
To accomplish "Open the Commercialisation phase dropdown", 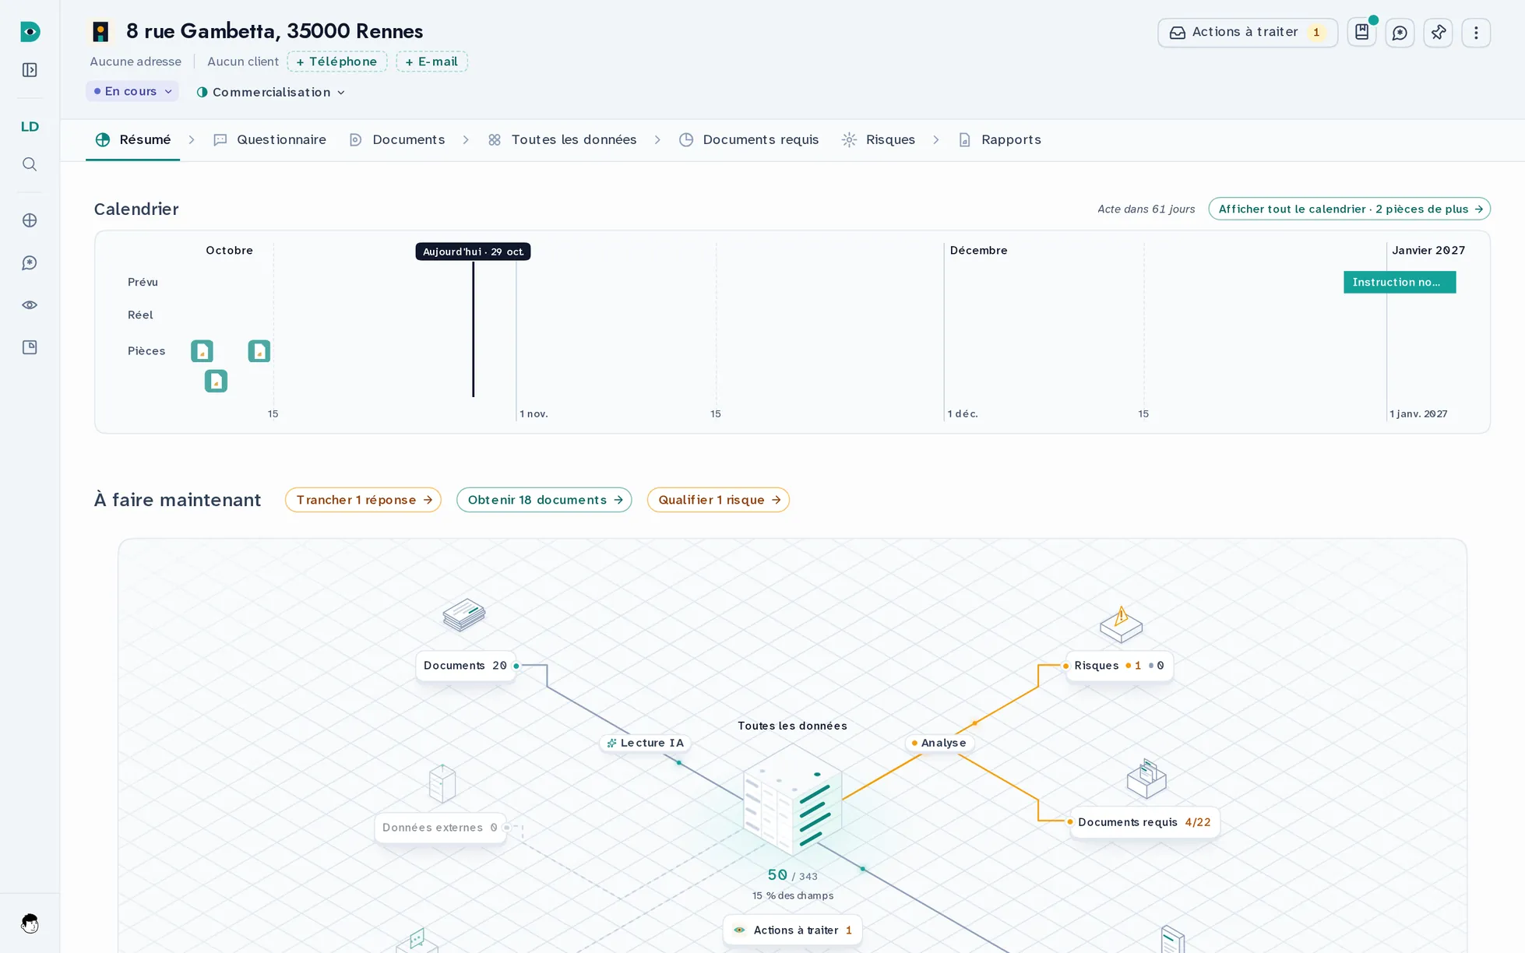I will 270,92.
